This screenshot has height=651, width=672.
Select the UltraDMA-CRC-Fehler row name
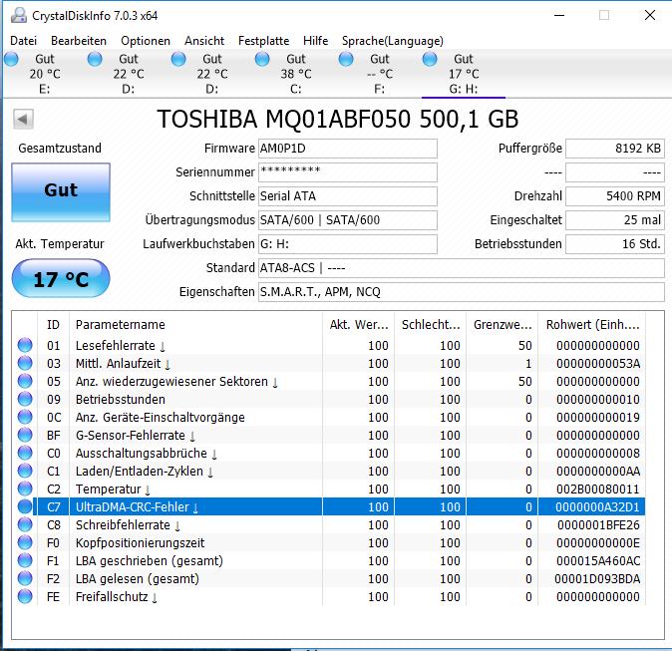click(x=132, y=507)
